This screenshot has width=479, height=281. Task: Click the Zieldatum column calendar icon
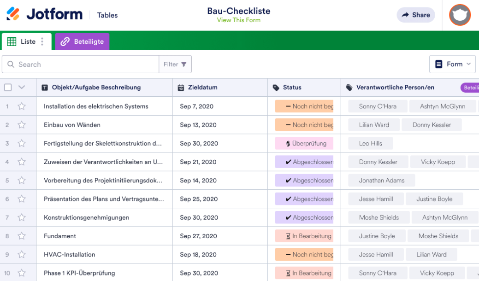click(181, 88)
